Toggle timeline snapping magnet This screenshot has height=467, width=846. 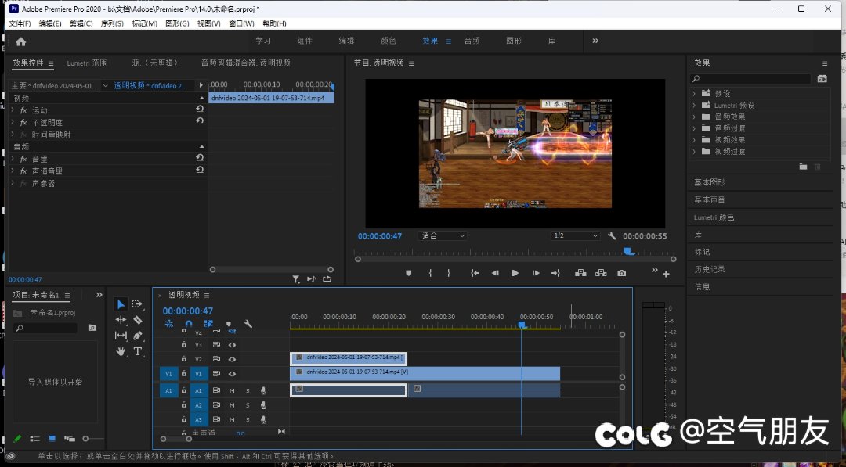coord(189,324)
